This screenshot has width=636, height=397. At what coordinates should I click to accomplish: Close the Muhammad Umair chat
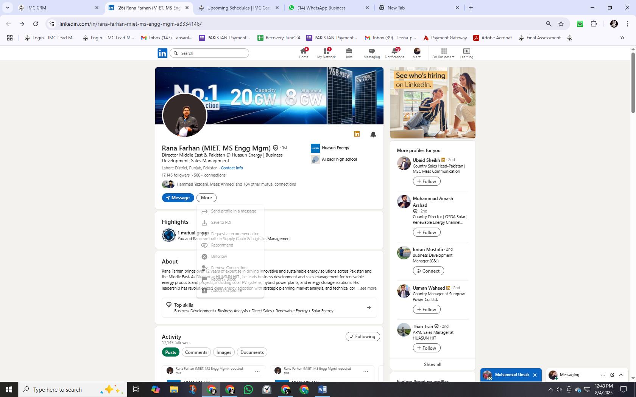pos(535,375)
